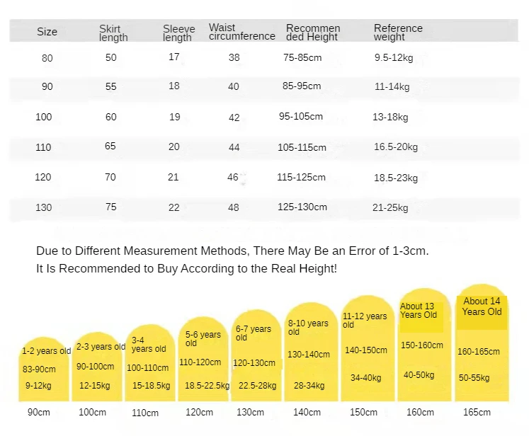529x436 pixels.
Task: Click the 18.5-23kg reference weight cell
Action: [395, 178]
